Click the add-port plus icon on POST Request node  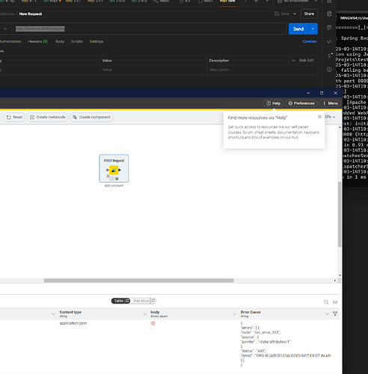108,177
